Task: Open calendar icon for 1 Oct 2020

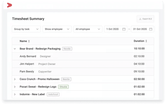Action: 124,29
